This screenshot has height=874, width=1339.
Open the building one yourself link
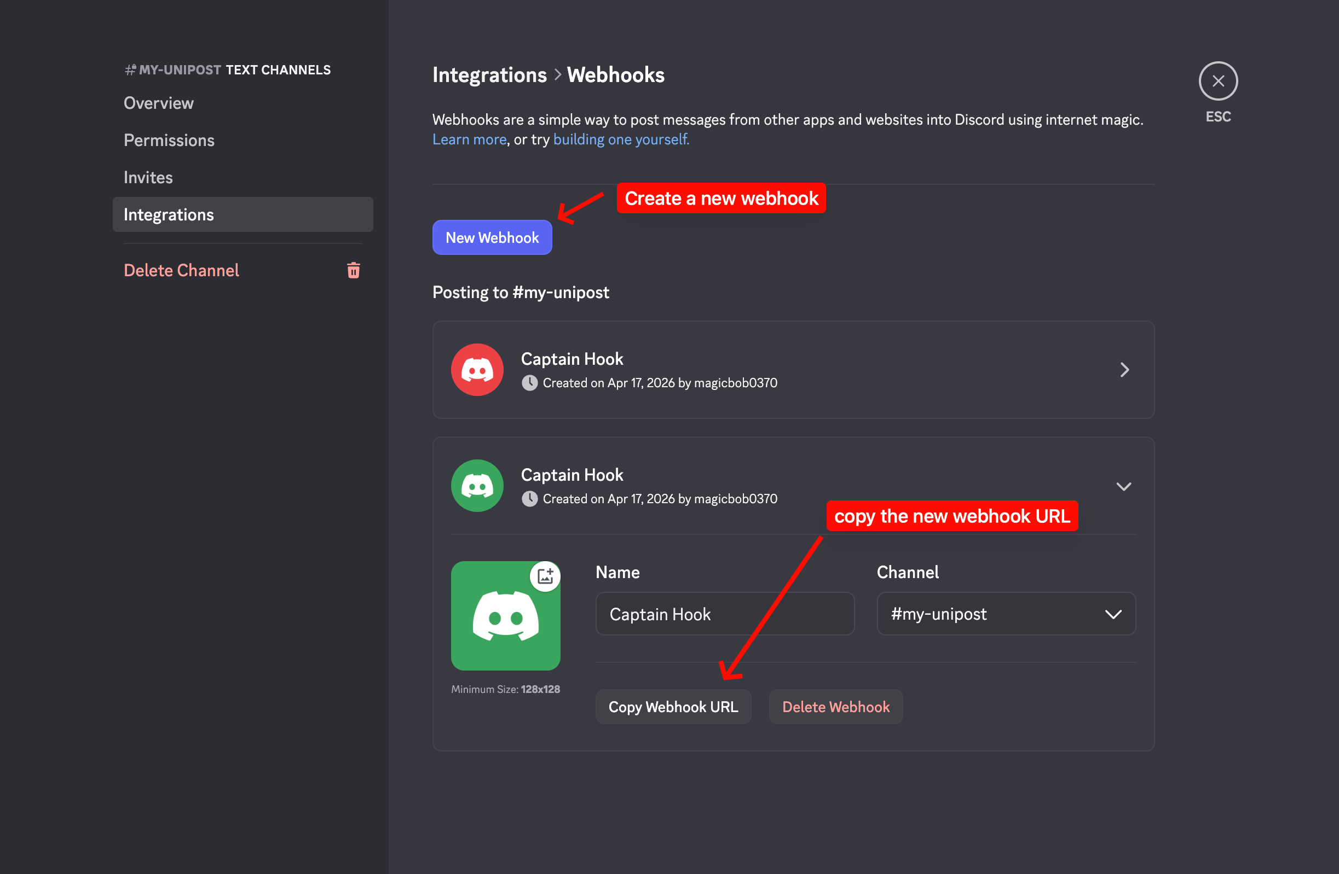[x=621, y=139]
